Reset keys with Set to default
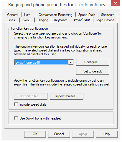The height and width of the screenshot is (142, 122). pos(93,71)
